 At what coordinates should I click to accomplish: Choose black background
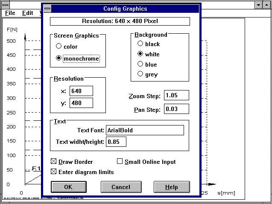(x=140, y=44)
